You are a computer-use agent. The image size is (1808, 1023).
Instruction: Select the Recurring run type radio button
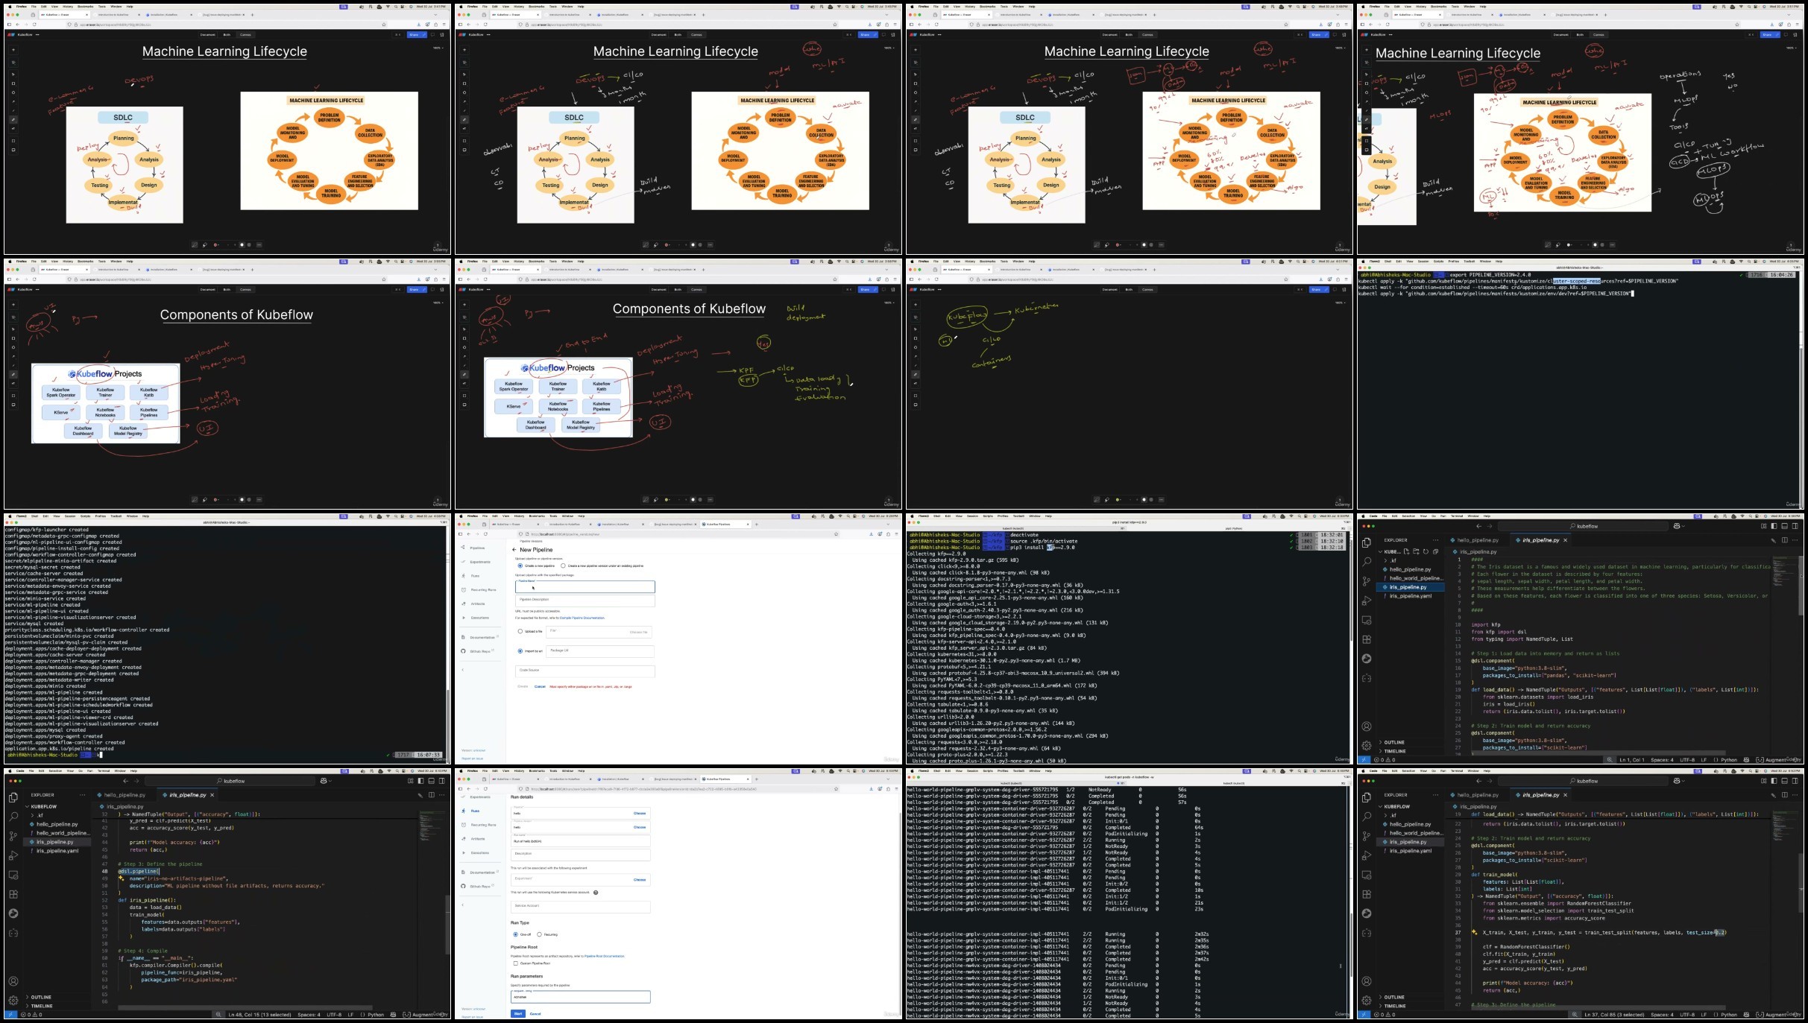(539, 934)
